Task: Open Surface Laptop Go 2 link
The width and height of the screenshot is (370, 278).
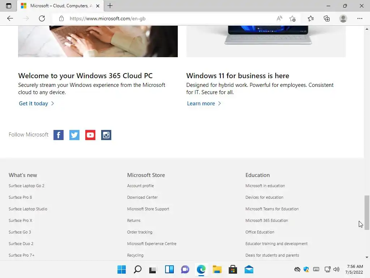Action: click(26, 186)
